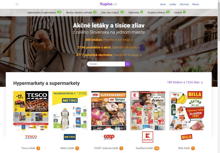Viewport: 220px width, 153px height.
Task: Open the Tesco logo badge
Action: [31, 137]
